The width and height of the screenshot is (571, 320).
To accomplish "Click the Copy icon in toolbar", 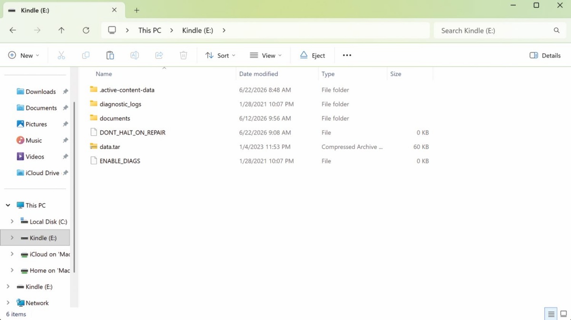I will (x=86, y=56).
